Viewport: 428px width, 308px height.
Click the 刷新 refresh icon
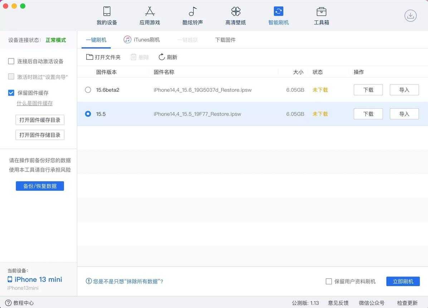point(162,57)
